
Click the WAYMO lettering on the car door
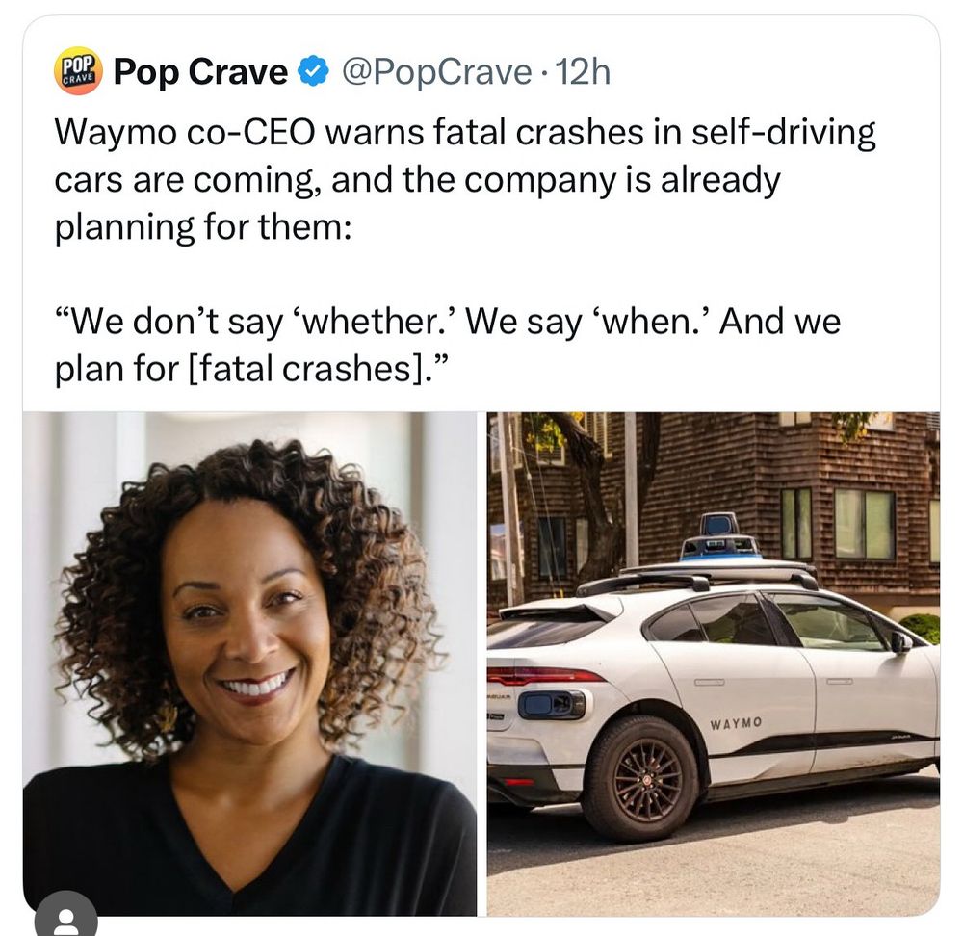click(736, 723)
